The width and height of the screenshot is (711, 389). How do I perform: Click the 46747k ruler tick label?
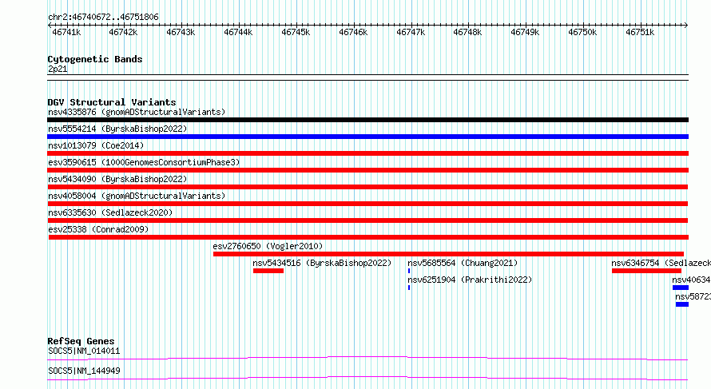[x=411, y=33]
